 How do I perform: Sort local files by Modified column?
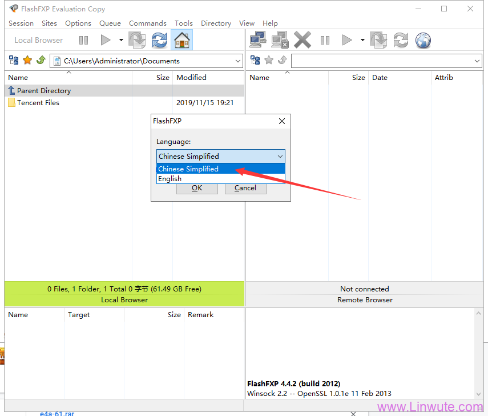208,78
